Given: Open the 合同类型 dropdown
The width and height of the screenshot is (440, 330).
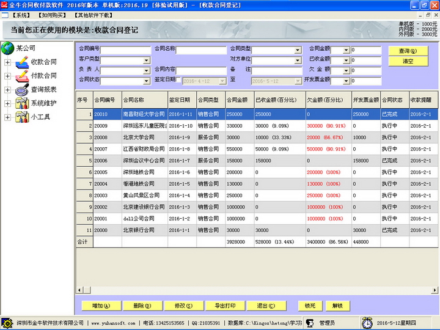Looking at the screenshot, I should (x=297, y=50).
